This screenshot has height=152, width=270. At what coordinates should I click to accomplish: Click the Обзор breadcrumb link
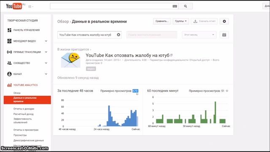click(63, 22)
